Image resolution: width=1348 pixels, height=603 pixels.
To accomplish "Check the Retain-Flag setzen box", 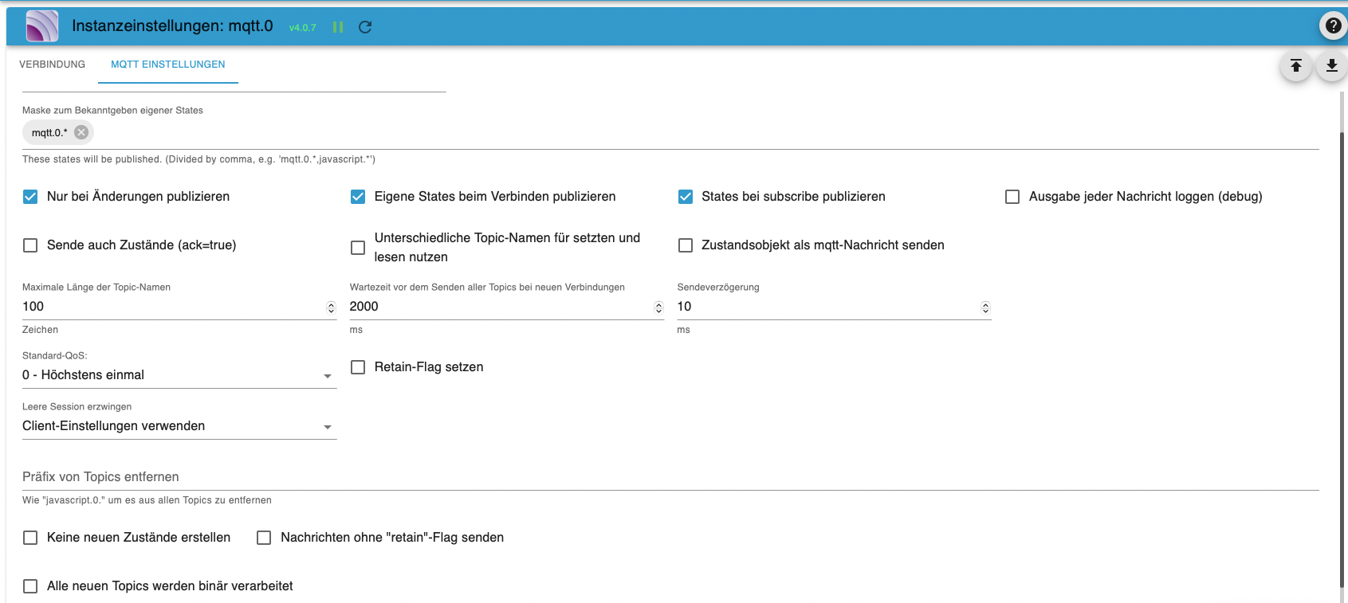I will click(x=358, y=367).
